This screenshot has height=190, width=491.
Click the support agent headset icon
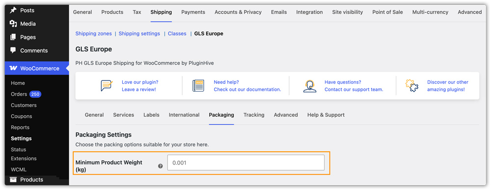[x=309, y=86]
